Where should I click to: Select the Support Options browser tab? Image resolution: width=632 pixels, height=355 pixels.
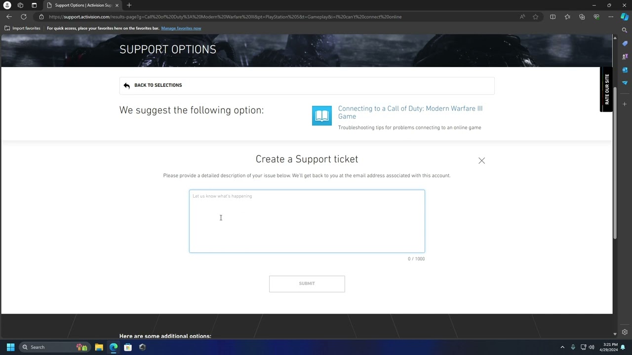pos(81,5)
